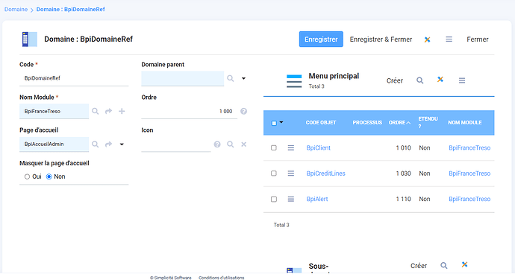Open the help icon next to Ordre
Image resolution: width=515 pixels, height=280 pixels.
pyautogui.click(x=243, y=111)
